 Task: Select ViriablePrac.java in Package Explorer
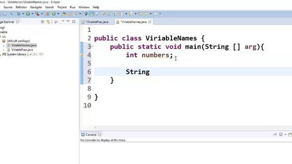pos(22,50)
